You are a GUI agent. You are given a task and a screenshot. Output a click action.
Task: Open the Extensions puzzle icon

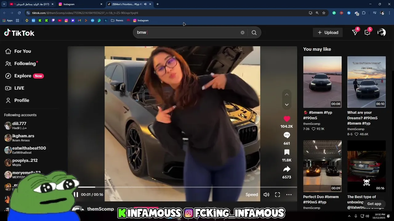coord(364,13)
